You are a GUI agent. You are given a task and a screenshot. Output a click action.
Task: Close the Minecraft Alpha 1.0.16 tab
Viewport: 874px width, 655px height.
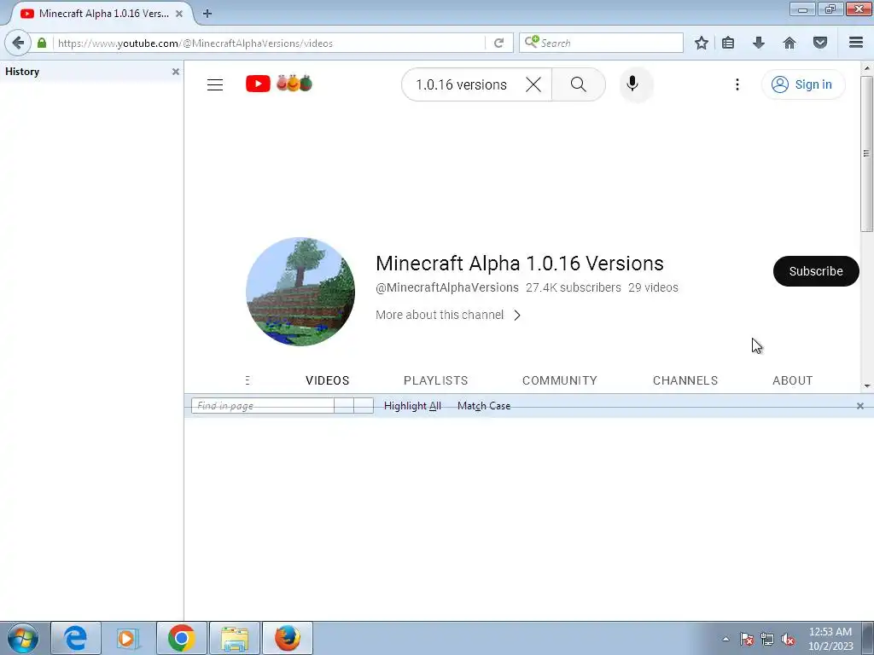pos(179,14)
